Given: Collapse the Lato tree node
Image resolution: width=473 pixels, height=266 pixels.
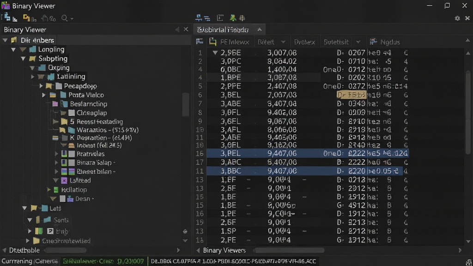Looking at the screenshot, I should (25, 208).
